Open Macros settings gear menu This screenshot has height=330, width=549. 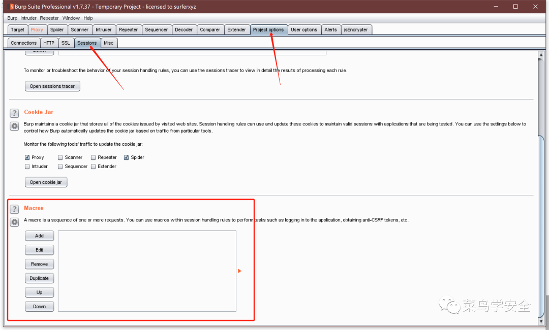click(x=14, y=222)
